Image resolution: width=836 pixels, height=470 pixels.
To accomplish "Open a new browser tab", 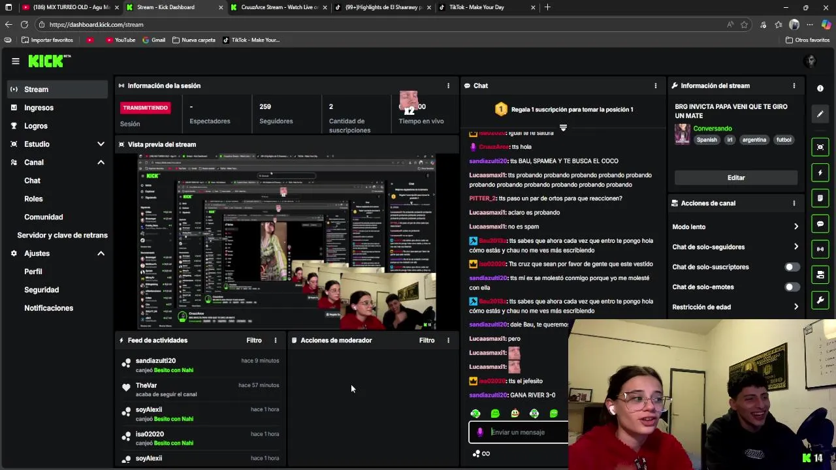I will (547, 7).
